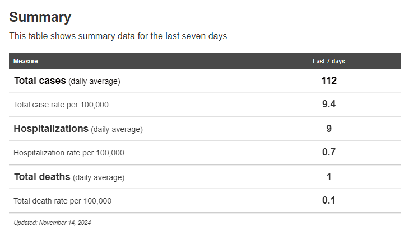The image size is (409, 231).
Task: Click the table description sentence below Summary
Action: [x=119, y=36]
